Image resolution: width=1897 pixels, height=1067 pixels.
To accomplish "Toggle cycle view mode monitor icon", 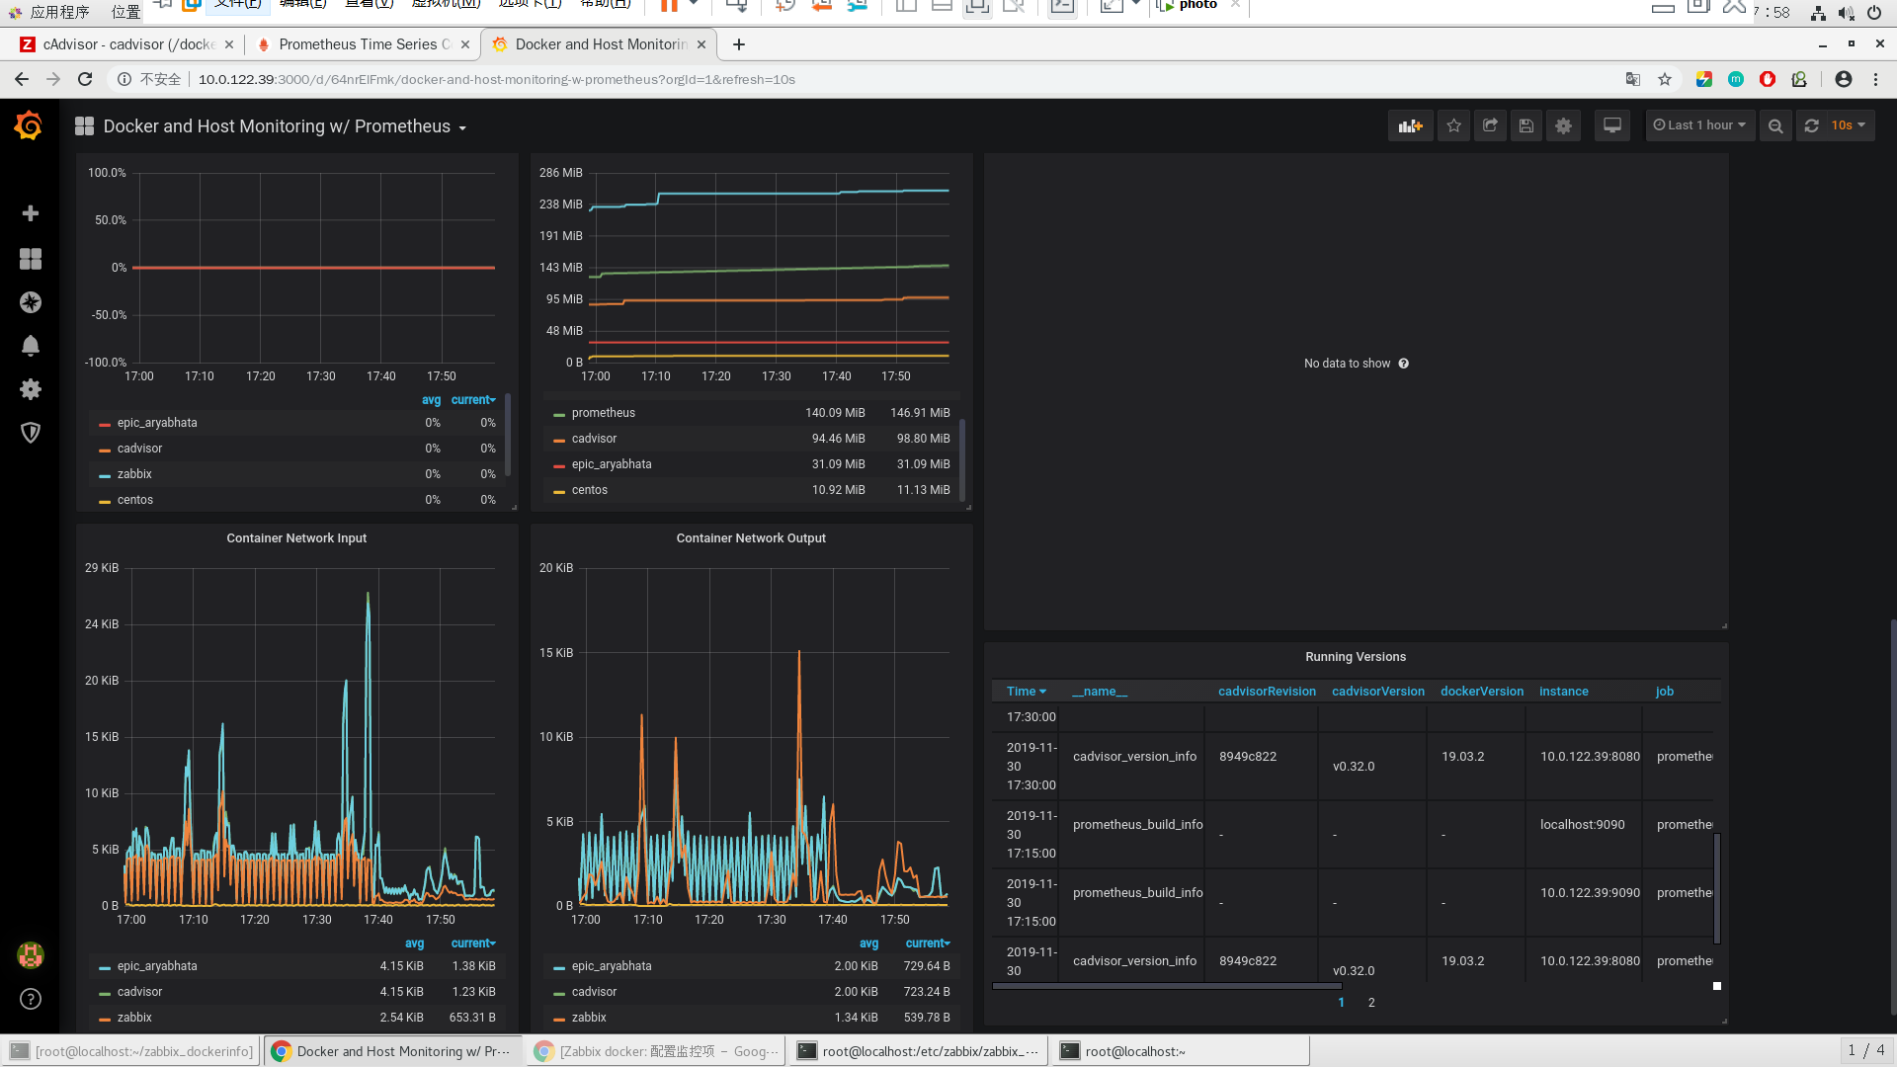I will pyautogui.click(x=1611, y=125).
